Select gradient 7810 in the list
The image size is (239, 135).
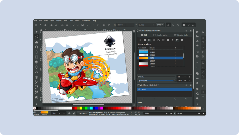tap(160, 58)
